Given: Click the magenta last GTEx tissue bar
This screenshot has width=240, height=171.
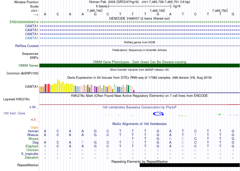Looking at the screenshot, I should click(x=134, y=91).
